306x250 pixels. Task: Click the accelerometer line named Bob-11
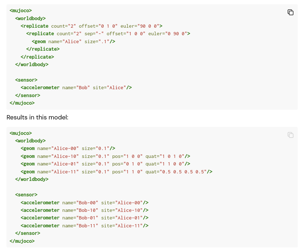pos(85,226)
